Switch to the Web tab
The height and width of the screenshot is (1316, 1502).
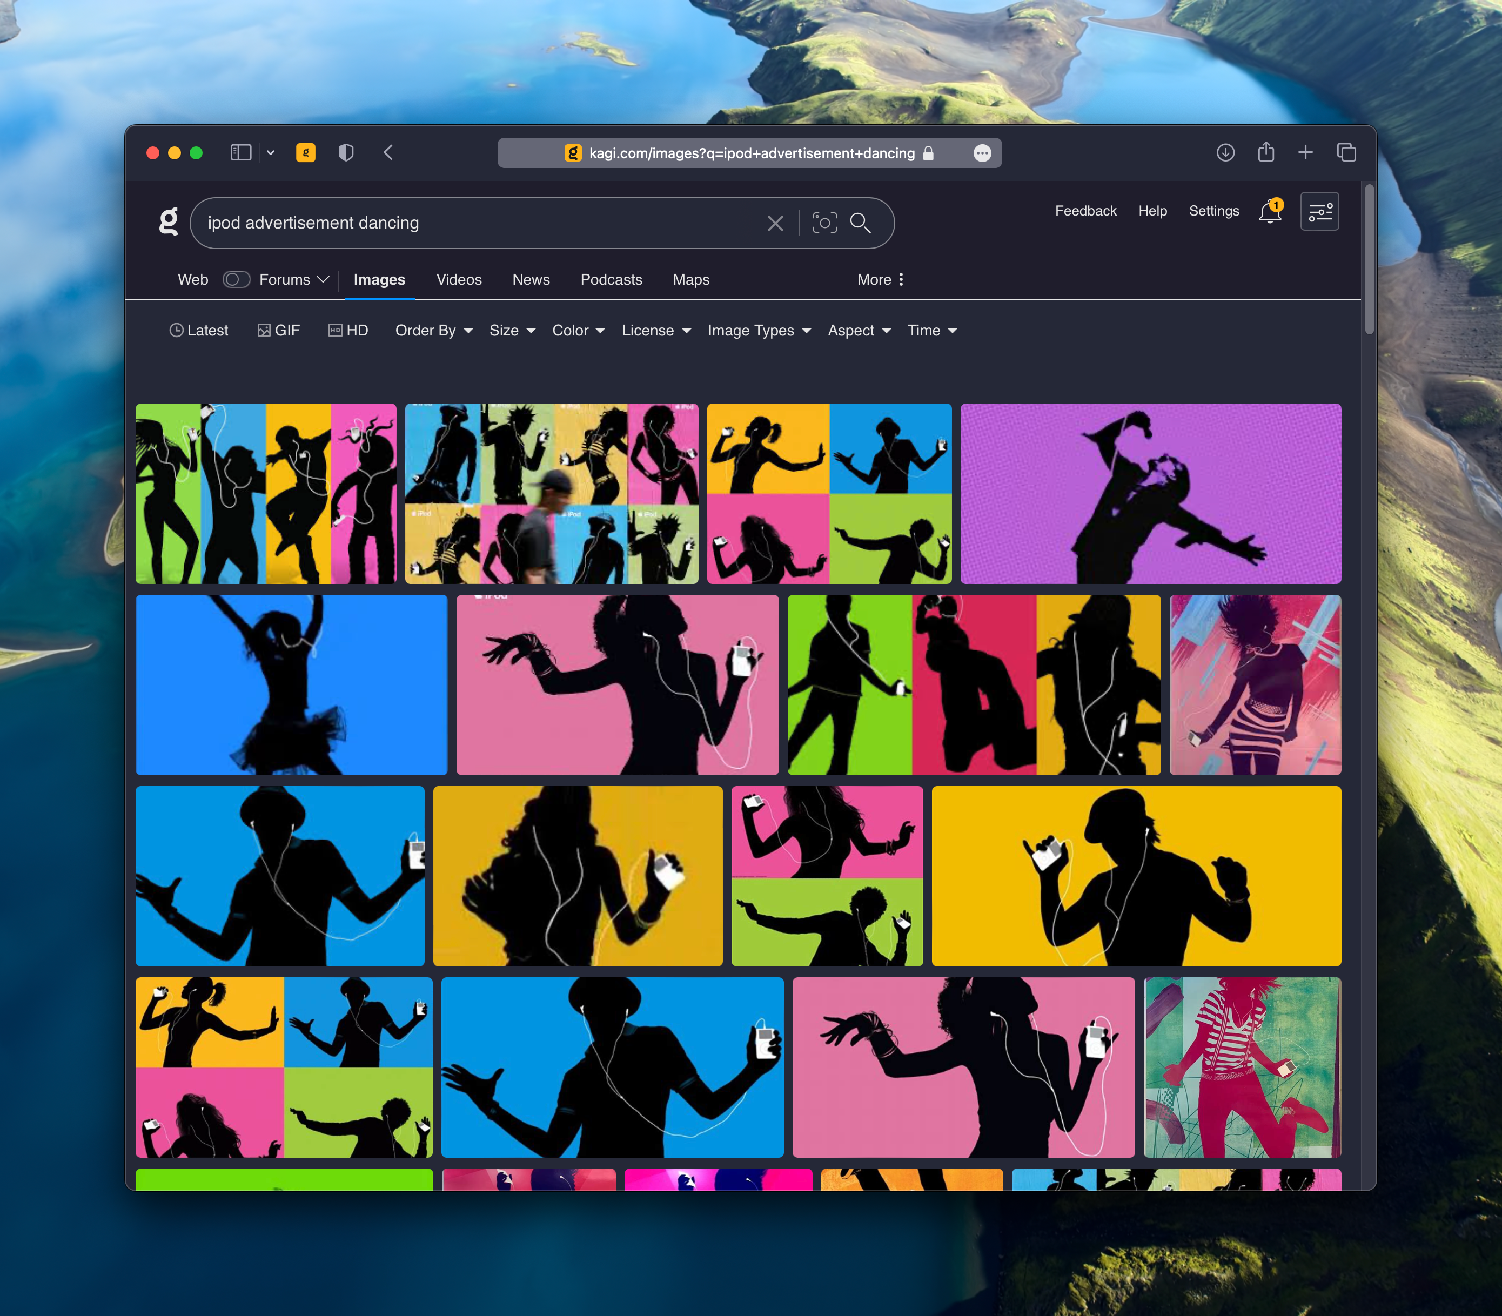pos(192,279)
